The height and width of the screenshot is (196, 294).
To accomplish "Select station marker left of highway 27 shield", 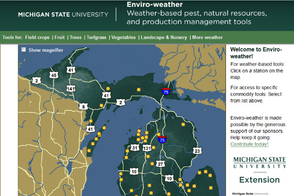I will [x=152, y=164].
